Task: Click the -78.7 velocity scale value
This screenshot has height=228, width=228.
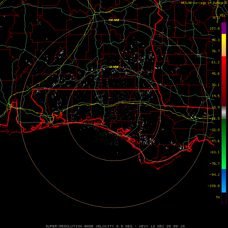Action: (215, 164)
